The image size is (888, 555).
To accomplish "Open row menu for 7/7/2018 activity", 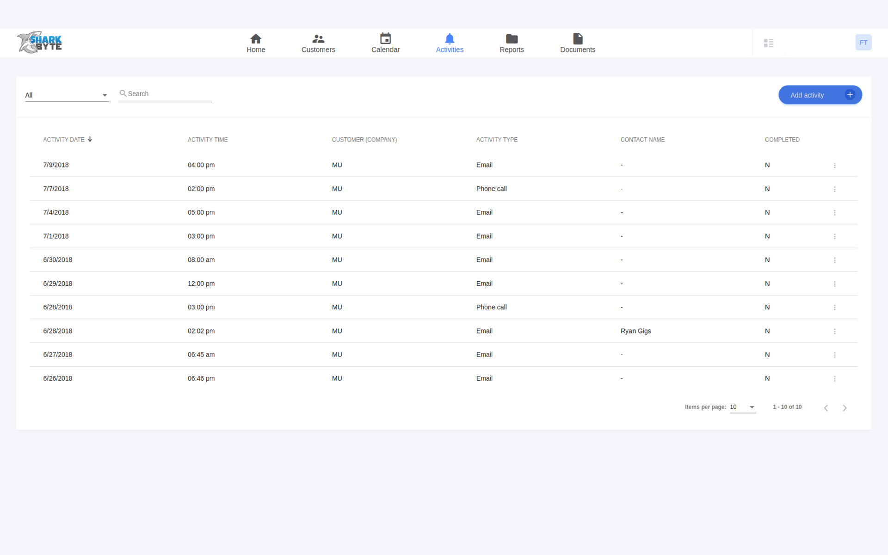I will [x=834, y=189].
